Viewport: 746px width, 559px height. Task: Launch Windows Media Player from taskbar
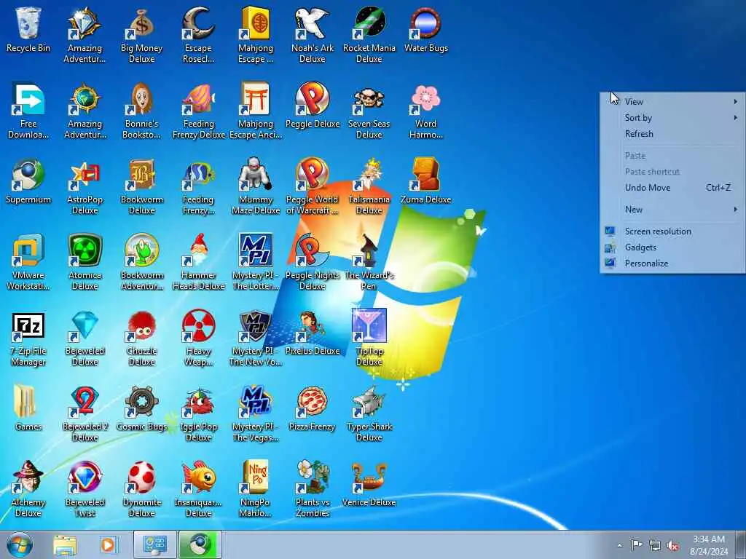108,544
